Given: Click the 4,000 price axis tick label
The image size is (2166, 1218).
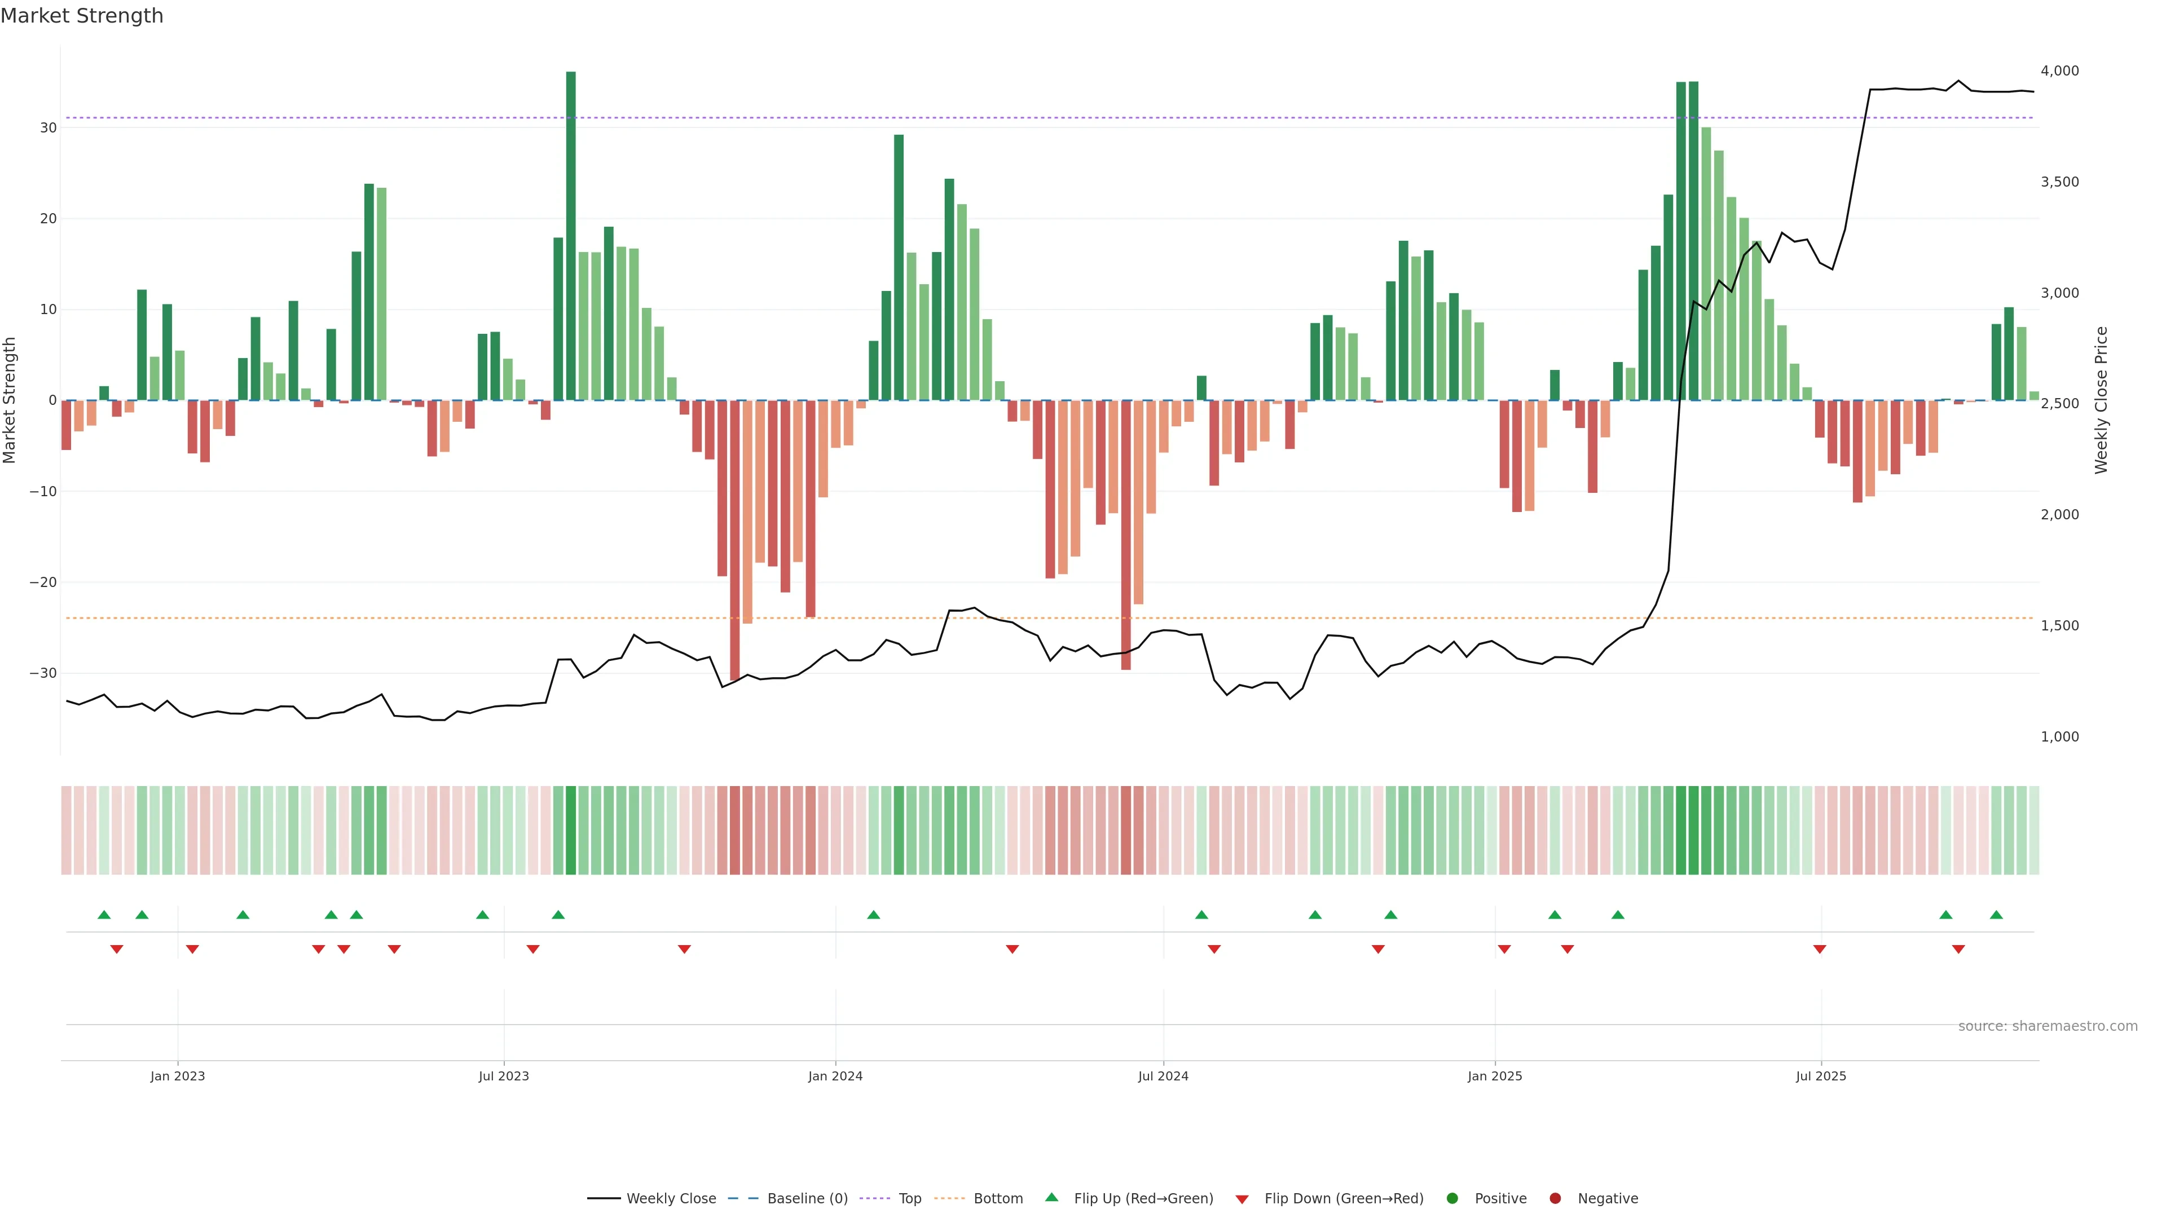Looking at the screenshot, I should [x=2059, y=70].
